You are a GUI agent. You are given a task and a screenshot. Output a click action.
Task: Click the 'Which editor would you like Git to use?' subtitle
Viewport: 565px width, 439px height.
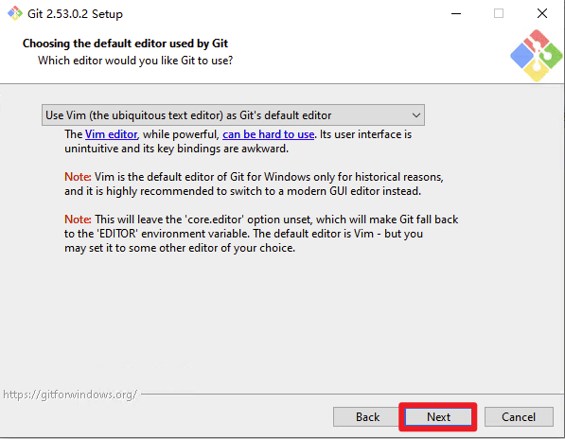point(135,61)
